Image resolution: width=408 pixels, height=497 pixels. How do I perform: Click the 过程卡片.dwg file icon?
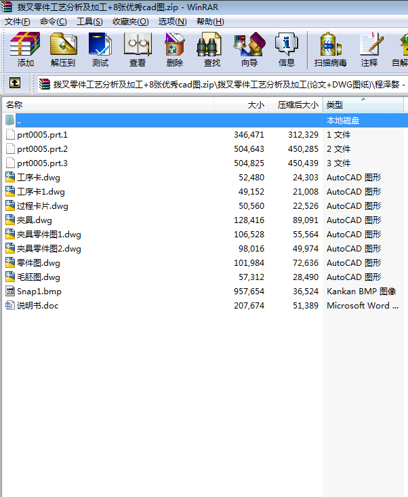click(10, 205)
